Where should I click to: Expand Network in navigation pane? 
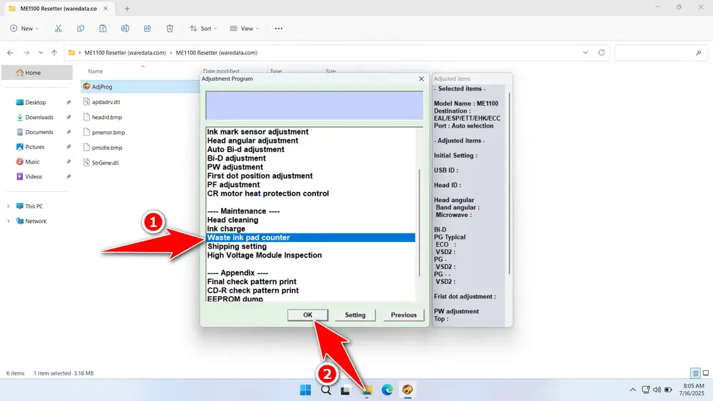(x=8, y=221)
